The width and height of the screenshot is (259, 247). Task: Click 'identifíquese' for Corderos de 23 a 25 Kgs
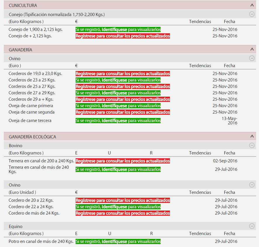point(114,80)
